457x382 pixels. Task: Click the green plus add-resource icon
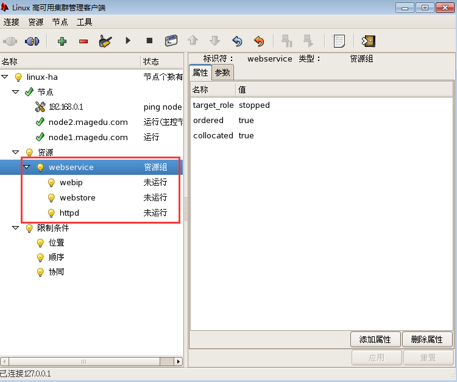pos(62,41)
